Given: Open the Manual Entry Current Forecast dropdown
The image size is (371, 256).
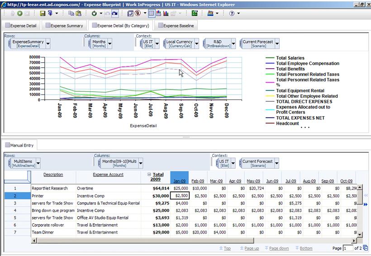Looking at the screenshot, I should pos(276,163).
